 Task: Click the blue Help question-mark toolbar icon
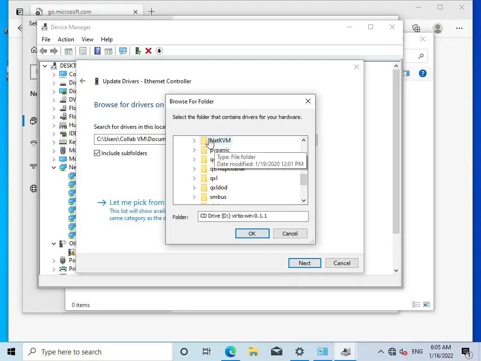pos(97,51)
